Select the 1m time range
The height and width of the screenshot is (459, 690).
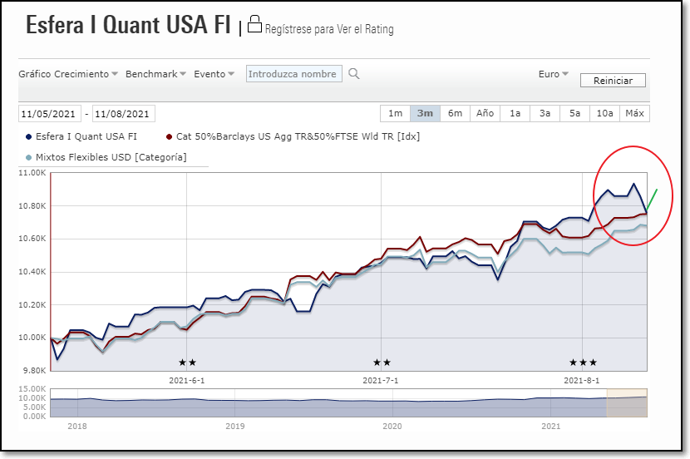(x=395, y=113)
